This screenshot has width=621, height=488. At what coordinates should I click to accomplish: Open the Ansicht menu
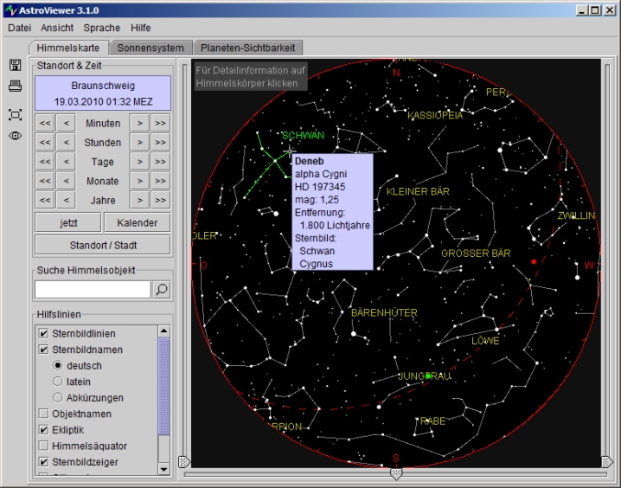pos(57,28)
